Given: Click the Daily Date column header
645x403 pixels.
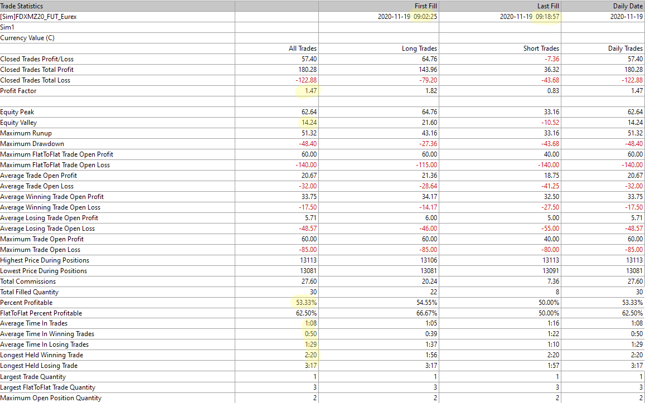Looking at the screenshot, I should click(x=627, y=6).
